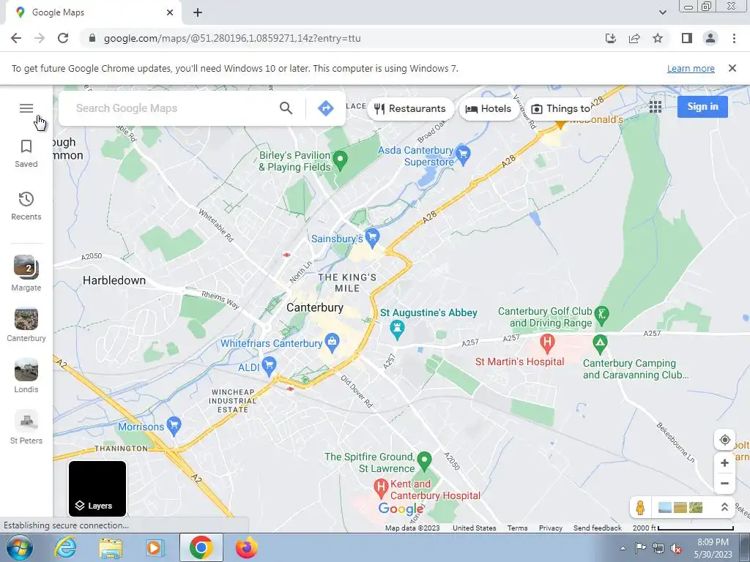
Task: Open the Windows Start menu
Action: (20, 548)
